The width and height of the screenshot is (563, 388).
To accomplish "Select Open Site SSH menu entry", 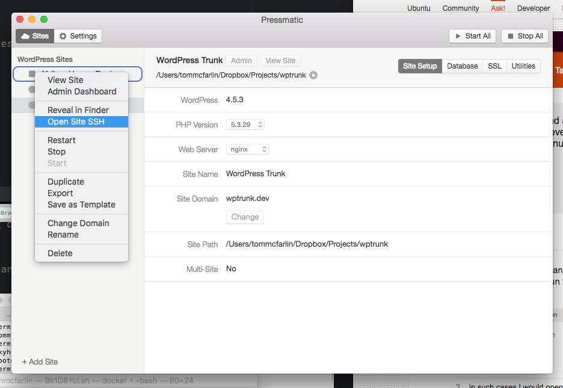I will click(82, 122).
